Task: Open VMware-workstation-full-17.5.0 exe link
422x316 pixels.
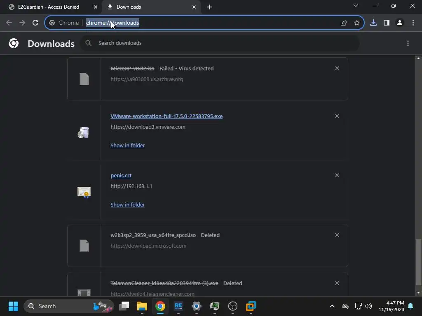Action: click(x=166, y=116)
